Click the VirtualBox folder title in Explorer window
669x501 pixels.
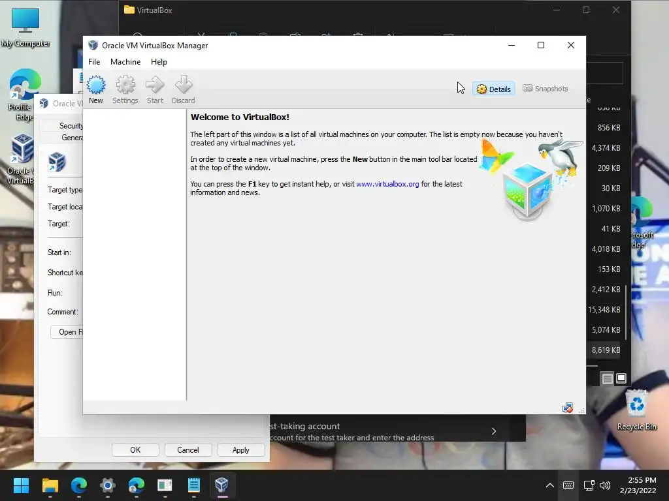(154, 10)
